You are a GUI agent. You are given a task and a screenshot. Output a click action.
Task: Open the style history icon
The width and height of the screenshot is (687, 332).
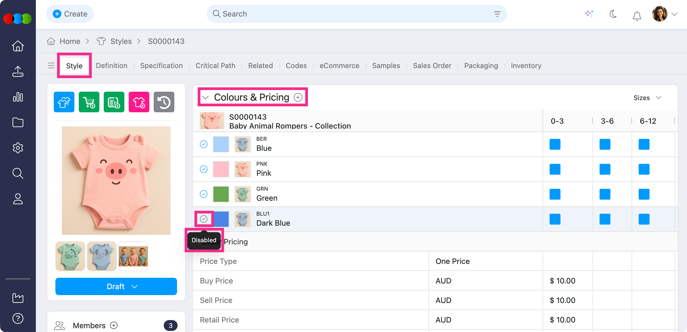pyautogui.click(x=164, y=102)
